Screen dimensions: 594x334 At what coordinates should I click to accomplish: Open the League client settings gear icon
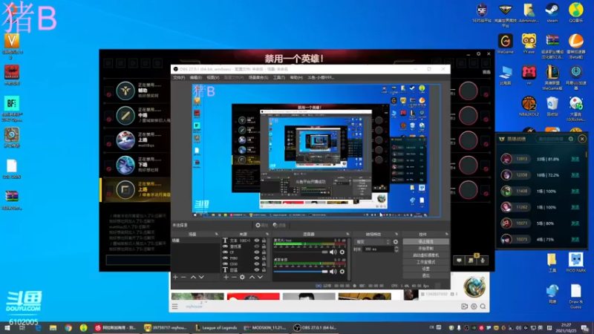478,53
